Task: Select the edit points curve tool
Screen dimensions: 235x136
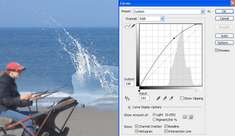Action: (x=127, y=26)
